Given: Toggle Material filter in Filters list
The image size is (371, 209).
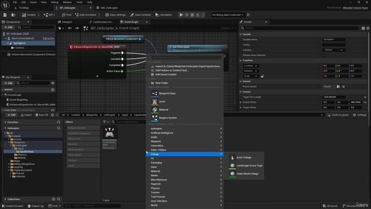Looking at the screenshot, I should [83, 145].
